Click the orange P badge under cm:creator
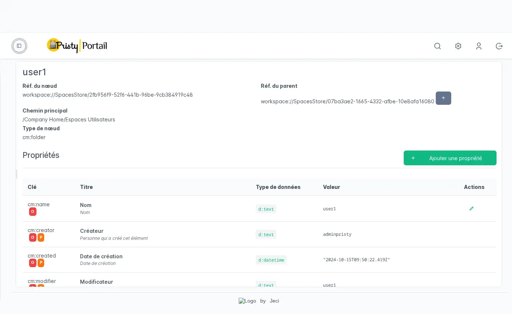 point(41,238)
